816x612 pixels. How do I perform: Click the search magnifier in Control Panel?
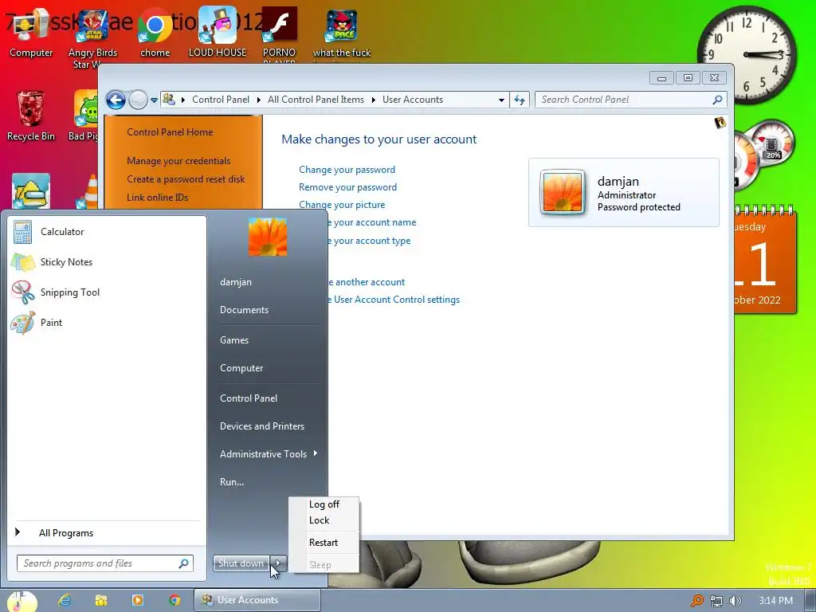717,100
